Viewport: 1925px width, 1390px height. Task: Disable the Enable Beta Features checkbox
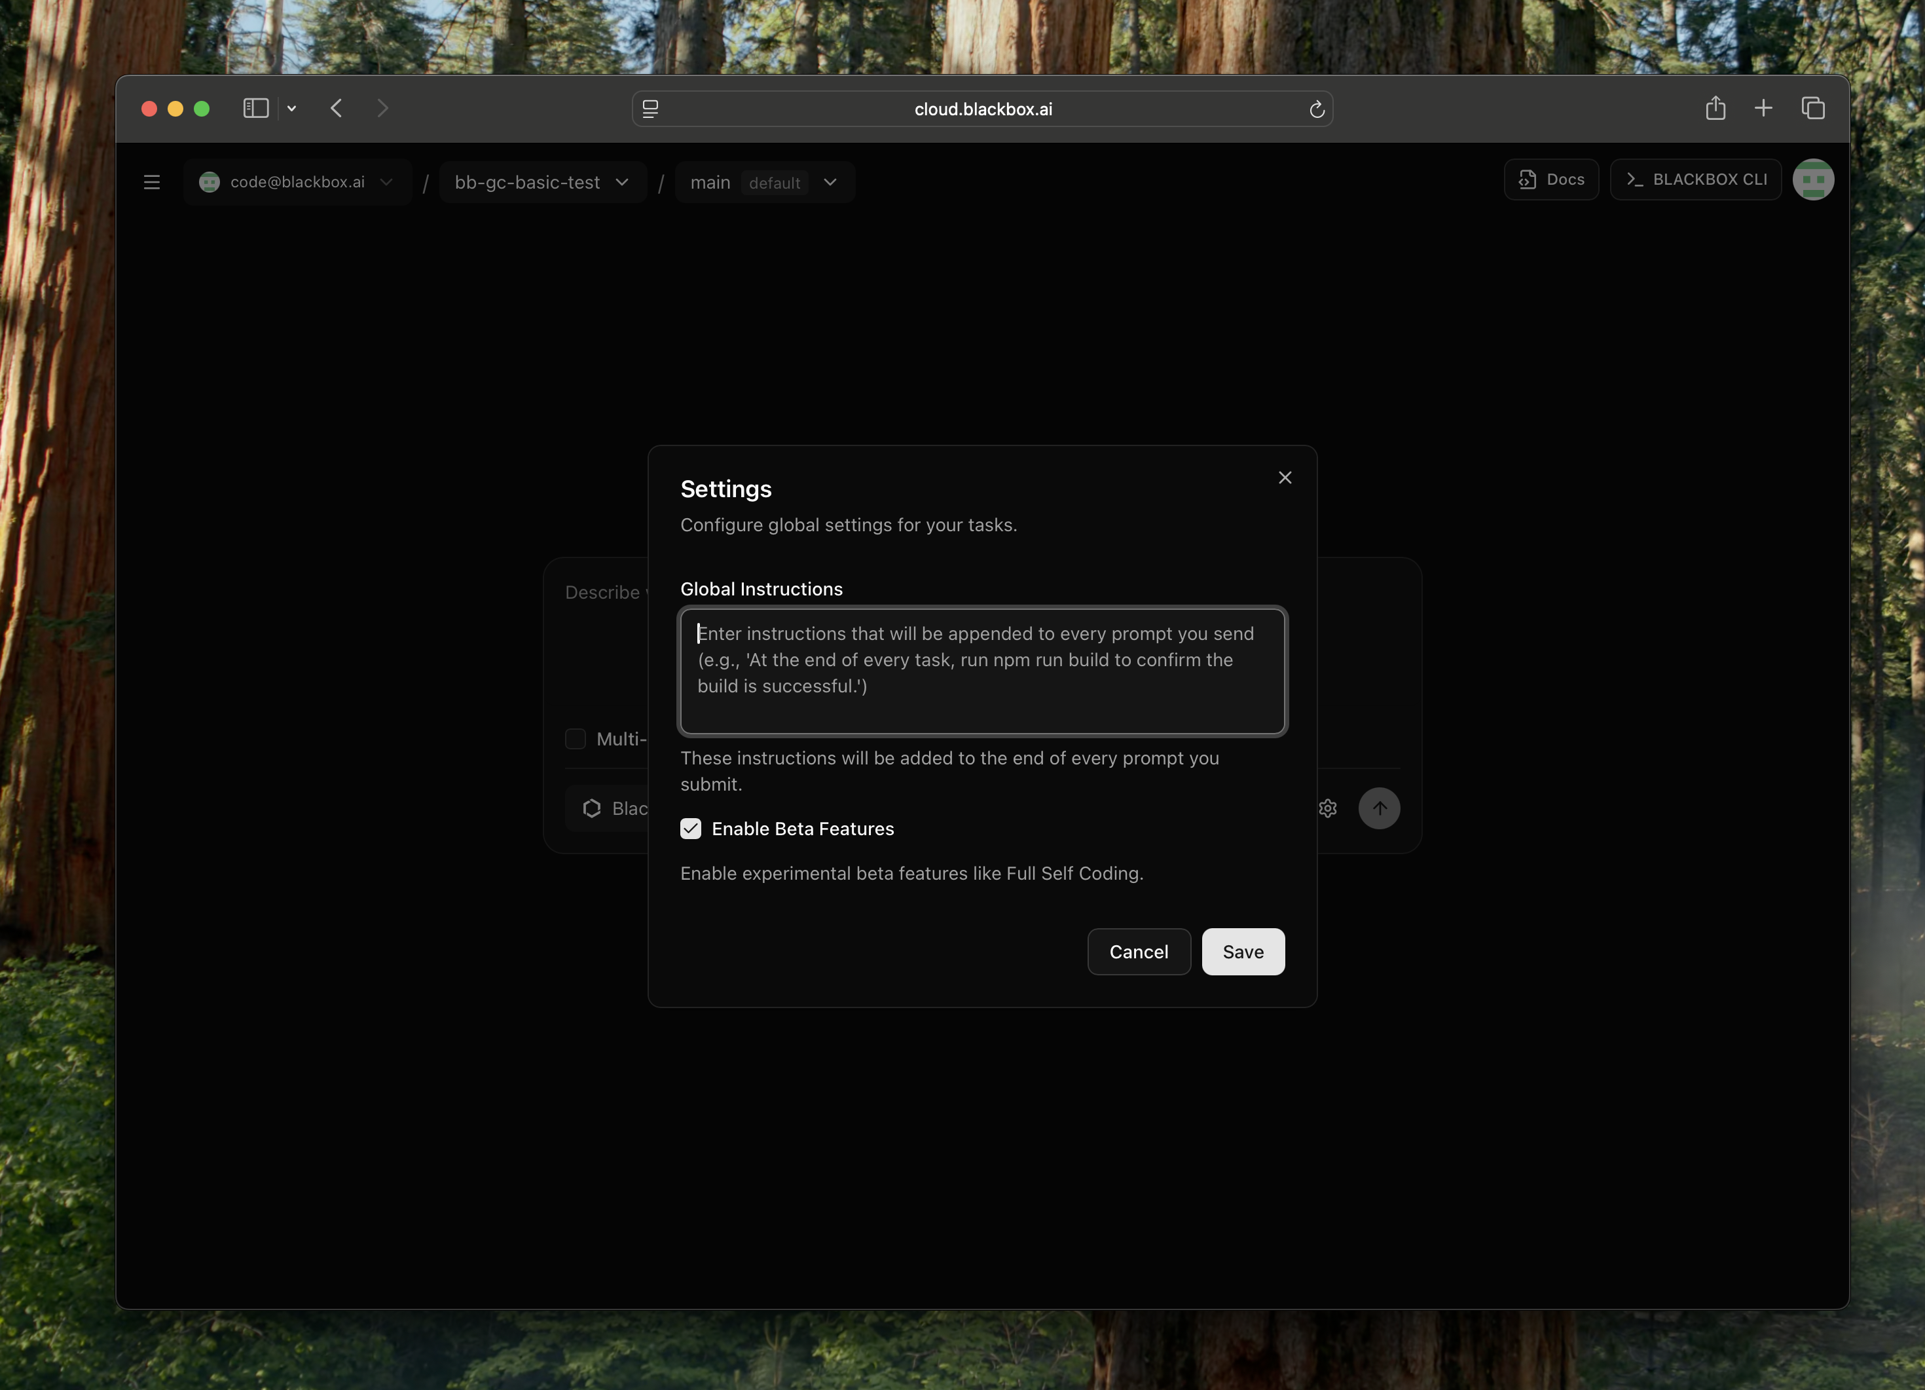[691, 829]
